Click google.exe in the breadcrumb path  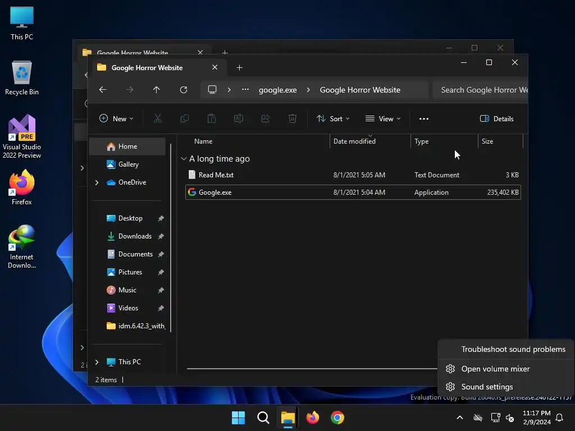point(277,90)
